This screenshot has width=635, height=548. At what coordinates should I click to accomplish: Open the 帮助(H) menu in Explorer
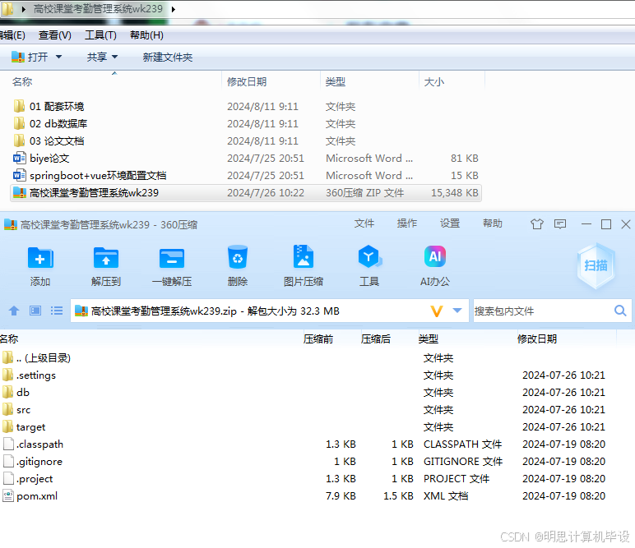pos(146,35)
